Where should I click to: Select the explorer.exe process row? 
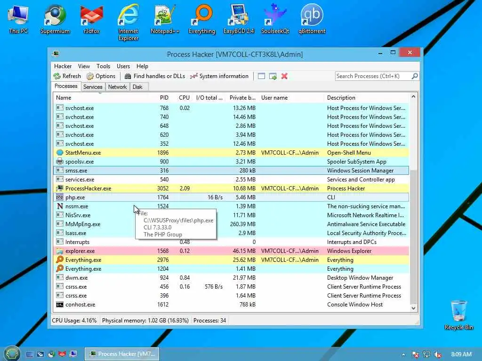[x=231, y=251]
